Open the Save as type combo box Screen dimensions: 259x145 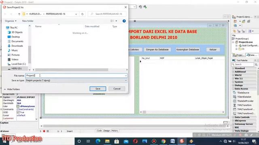coord(76,81)
